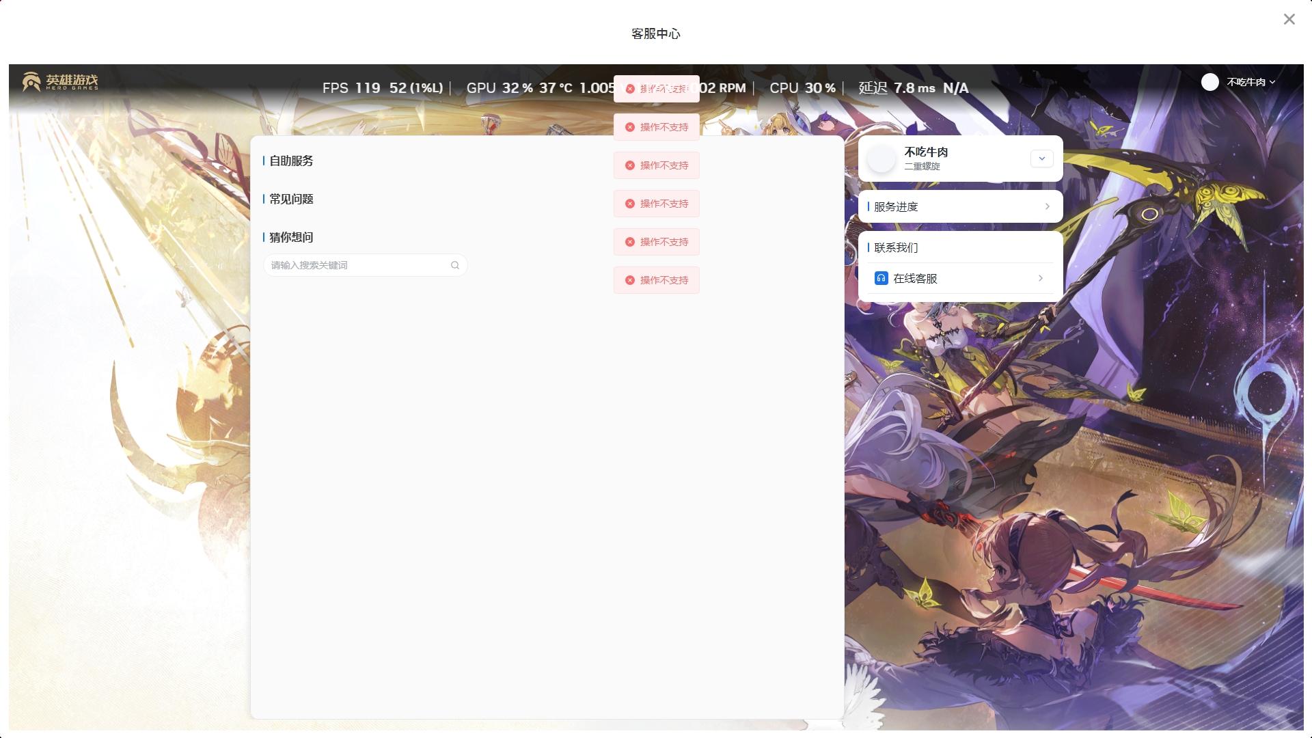Select the 常见问题 section heading
The height and width of the screenshot is (738, 1312).
point(291,199)
